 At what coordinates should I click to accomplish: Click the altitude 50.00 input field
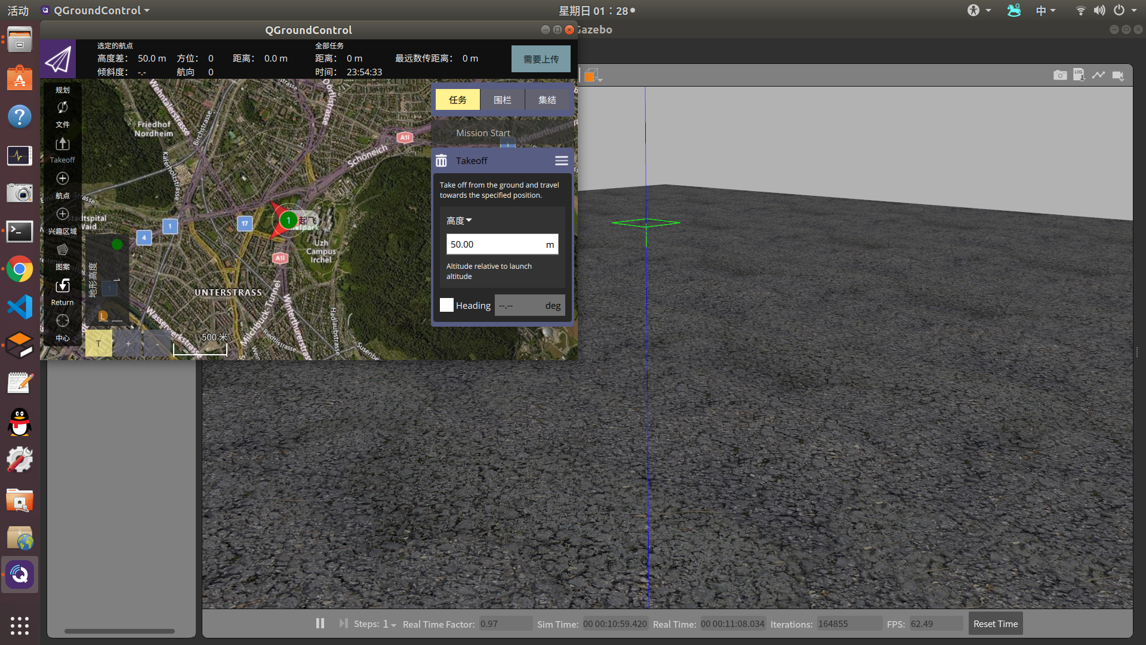point(494,244)
